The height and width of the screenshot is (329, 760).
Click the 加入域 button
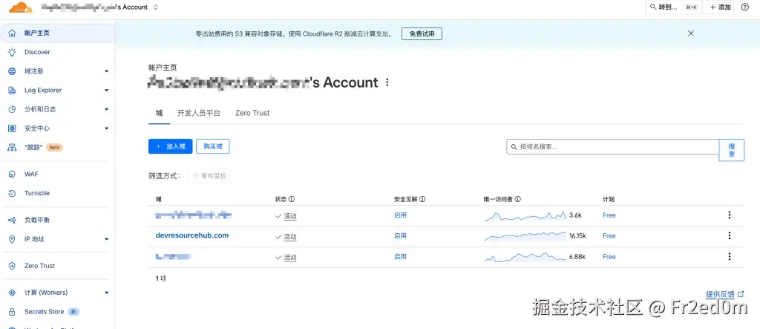point(171,146)
